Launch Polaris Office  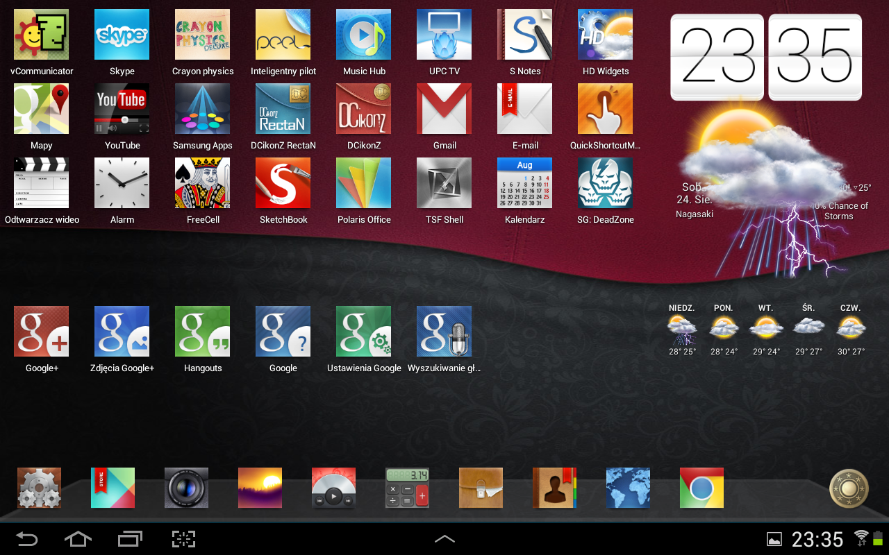point(364,183)
